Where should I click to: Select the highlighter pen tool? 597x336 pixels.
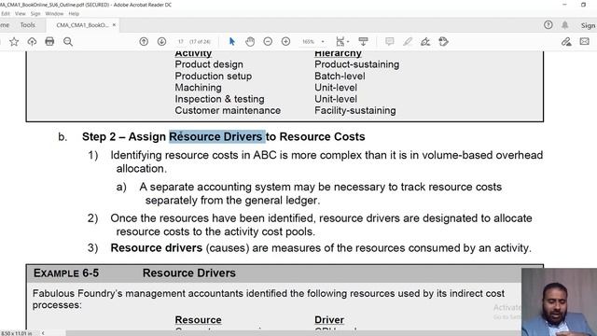(x=408, y=41)
